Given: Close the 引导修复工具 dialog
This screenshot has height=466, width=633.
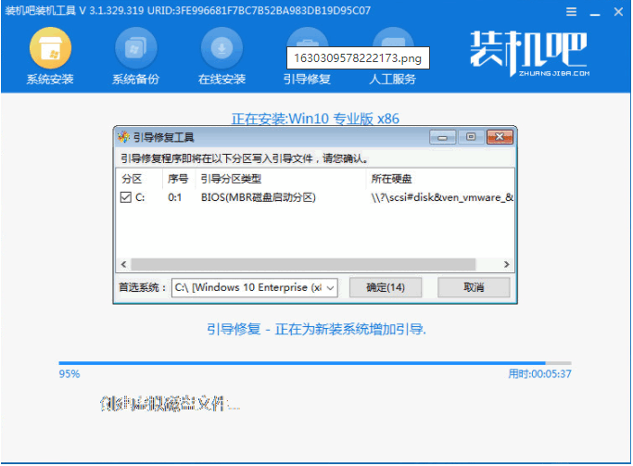Looking at the screenshot, I should point(500,137).
